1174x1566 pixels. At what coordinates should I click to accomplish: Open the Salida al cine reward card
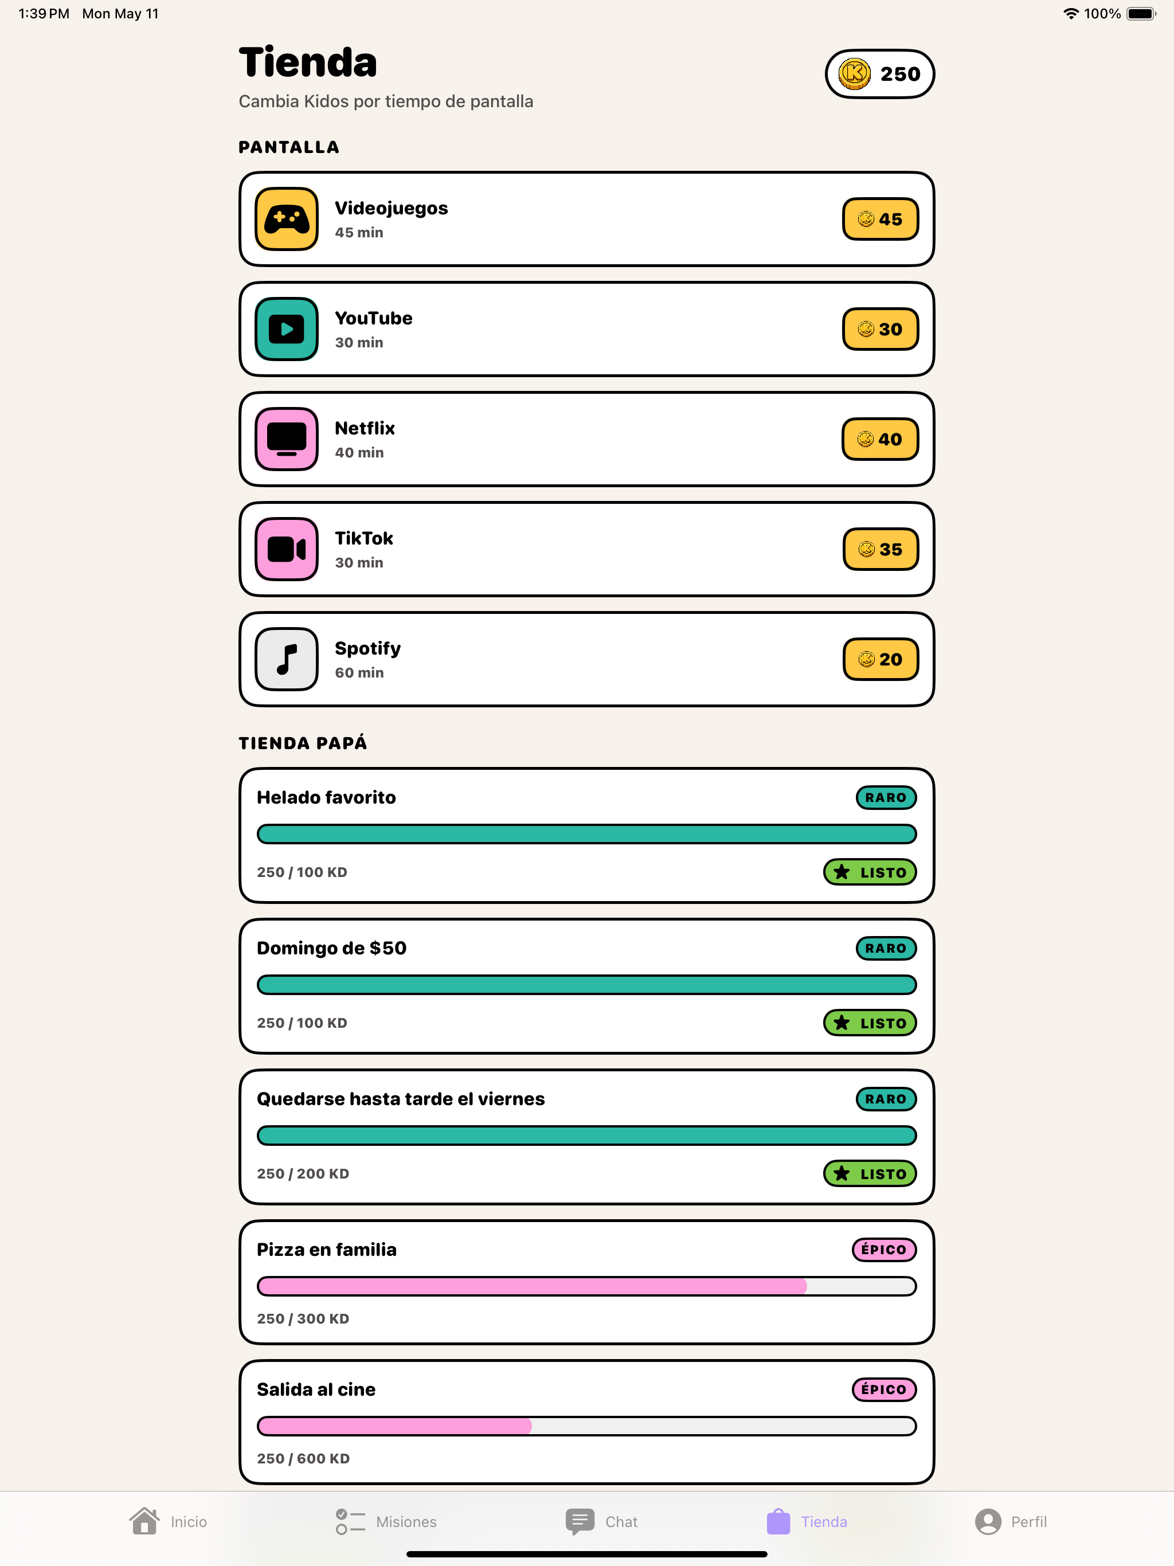586,1422
